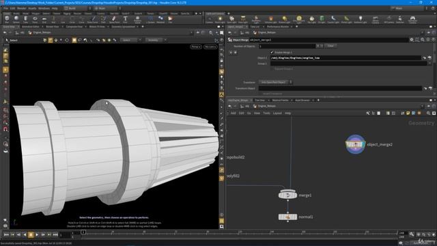Open the Persp camera dropdown in viewport

click(x=196, y=47)
